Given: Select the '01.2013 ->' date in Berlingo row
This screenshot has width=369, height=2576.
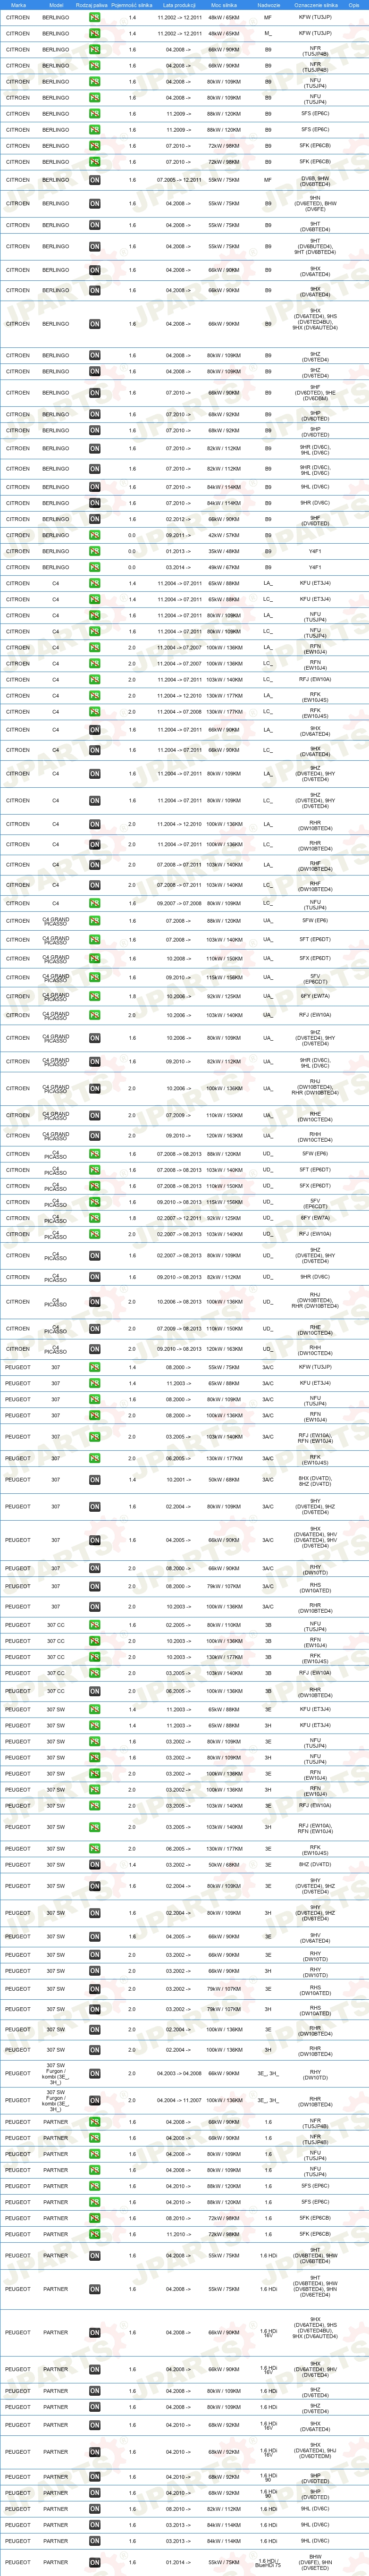Looking at the screenshot, I should click(177, 551).
